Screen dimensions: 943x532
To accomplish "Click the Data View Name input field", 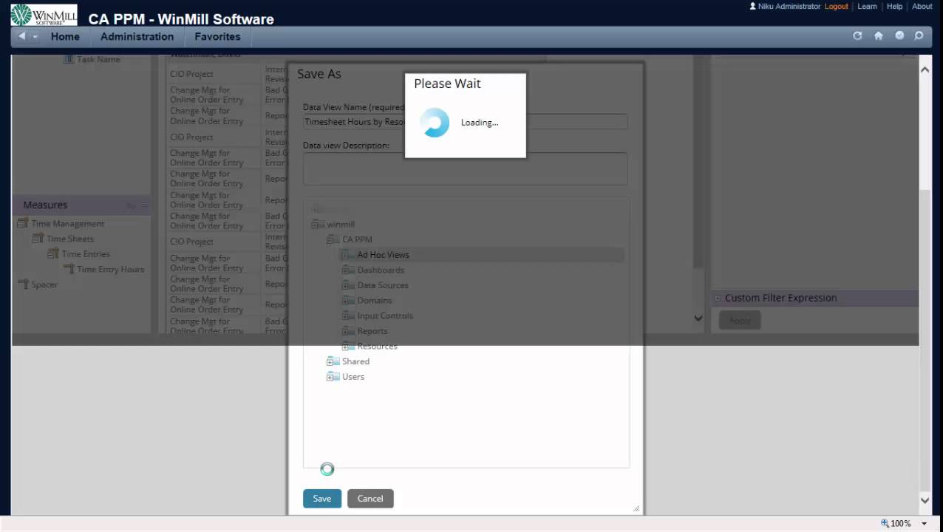I will (466, 122).
